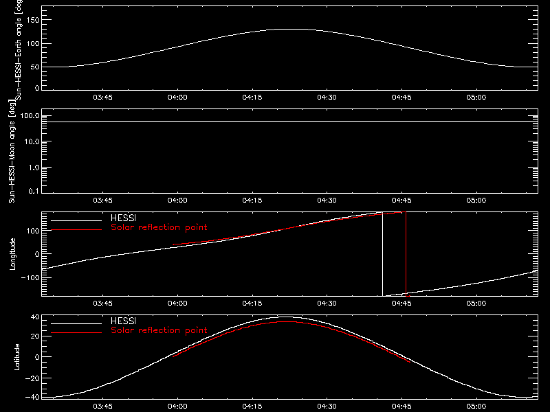Click the 100 tick on Longitude plot
Image resolution: width=550 pixels, height=412 pixels.
coord(32,231)
